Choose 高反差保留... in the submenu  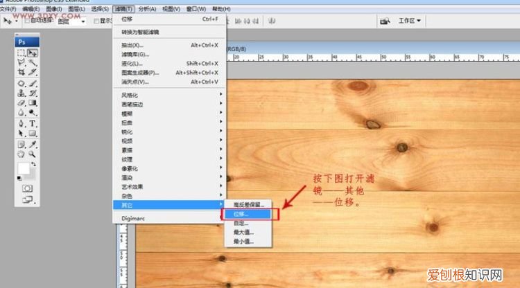click(x=248, y=205)
